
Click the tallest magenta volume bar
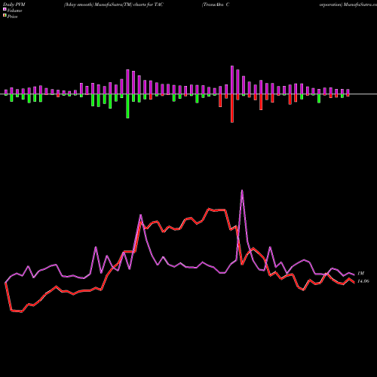tap(232, 80)
